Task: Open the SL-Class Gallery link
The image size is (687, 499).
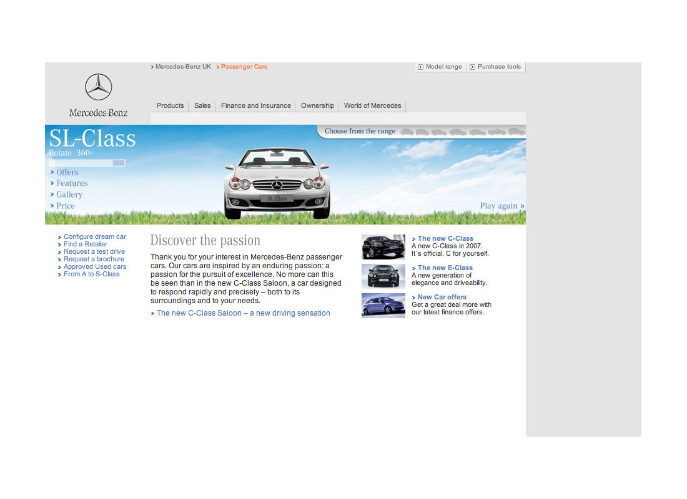Action: [x=69, y=195]
